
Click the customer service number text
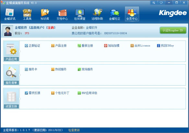116,33
